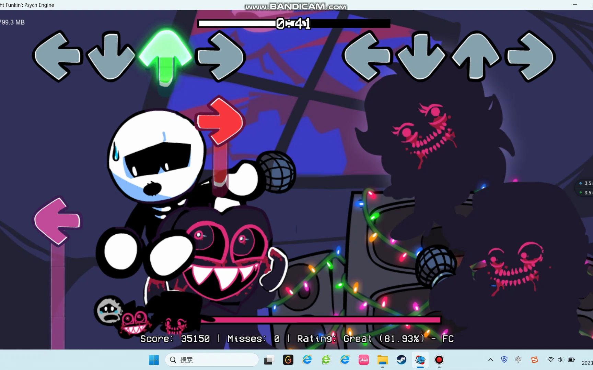The width and height of the screenshot is (593, 370).
Task: Tap the player's gray up strum arrow
Action: pos(476,56)
